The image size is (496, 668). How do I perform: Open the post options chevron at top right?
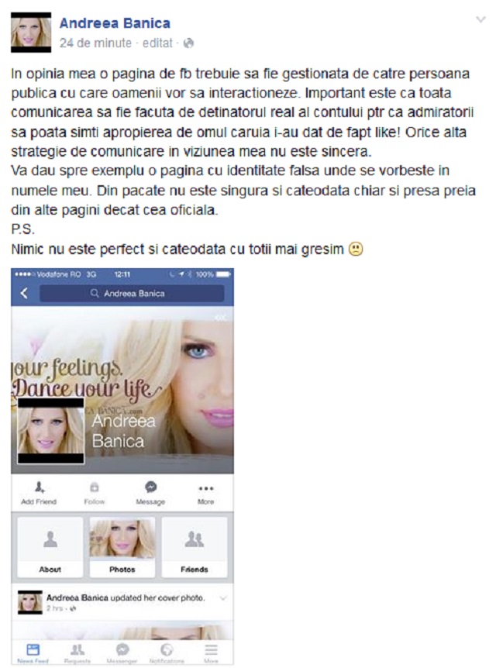click(480, 19)
